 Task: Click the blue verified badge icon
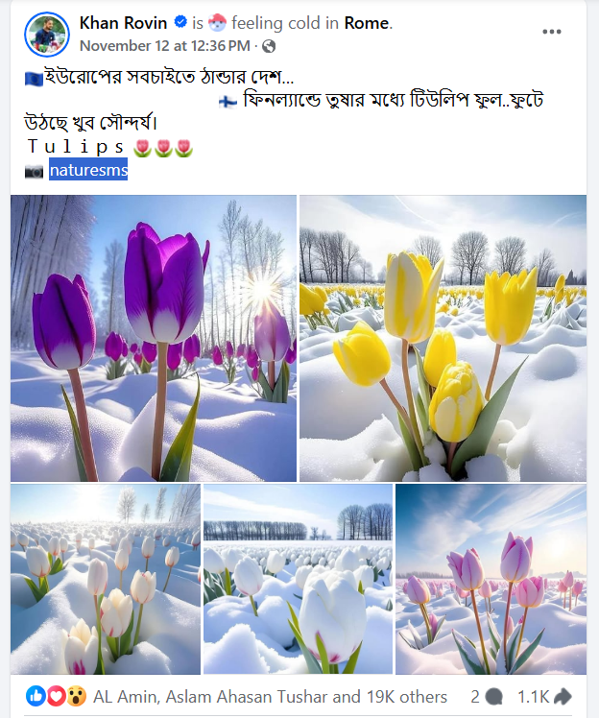[x=180, y=21]
